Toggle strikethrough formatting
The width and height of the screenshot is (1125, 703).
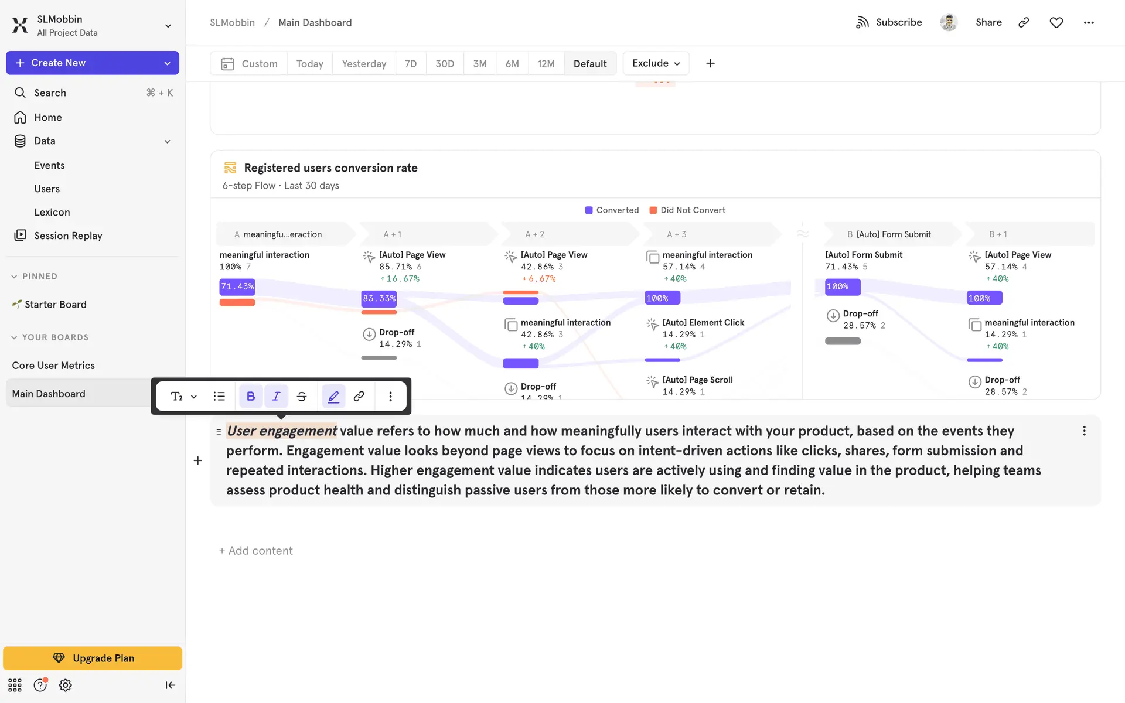[302, 397]
